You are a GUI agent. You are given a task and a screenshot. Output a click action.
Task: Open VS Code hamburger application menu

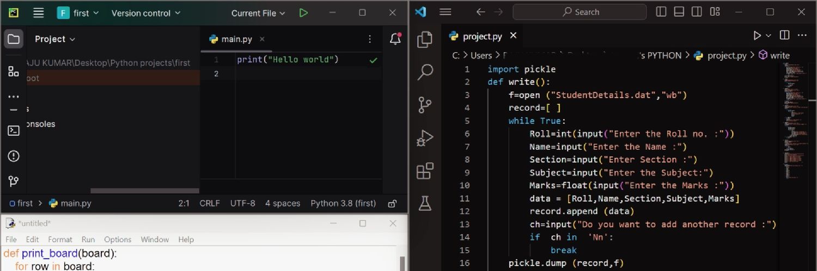click(446, 12)
